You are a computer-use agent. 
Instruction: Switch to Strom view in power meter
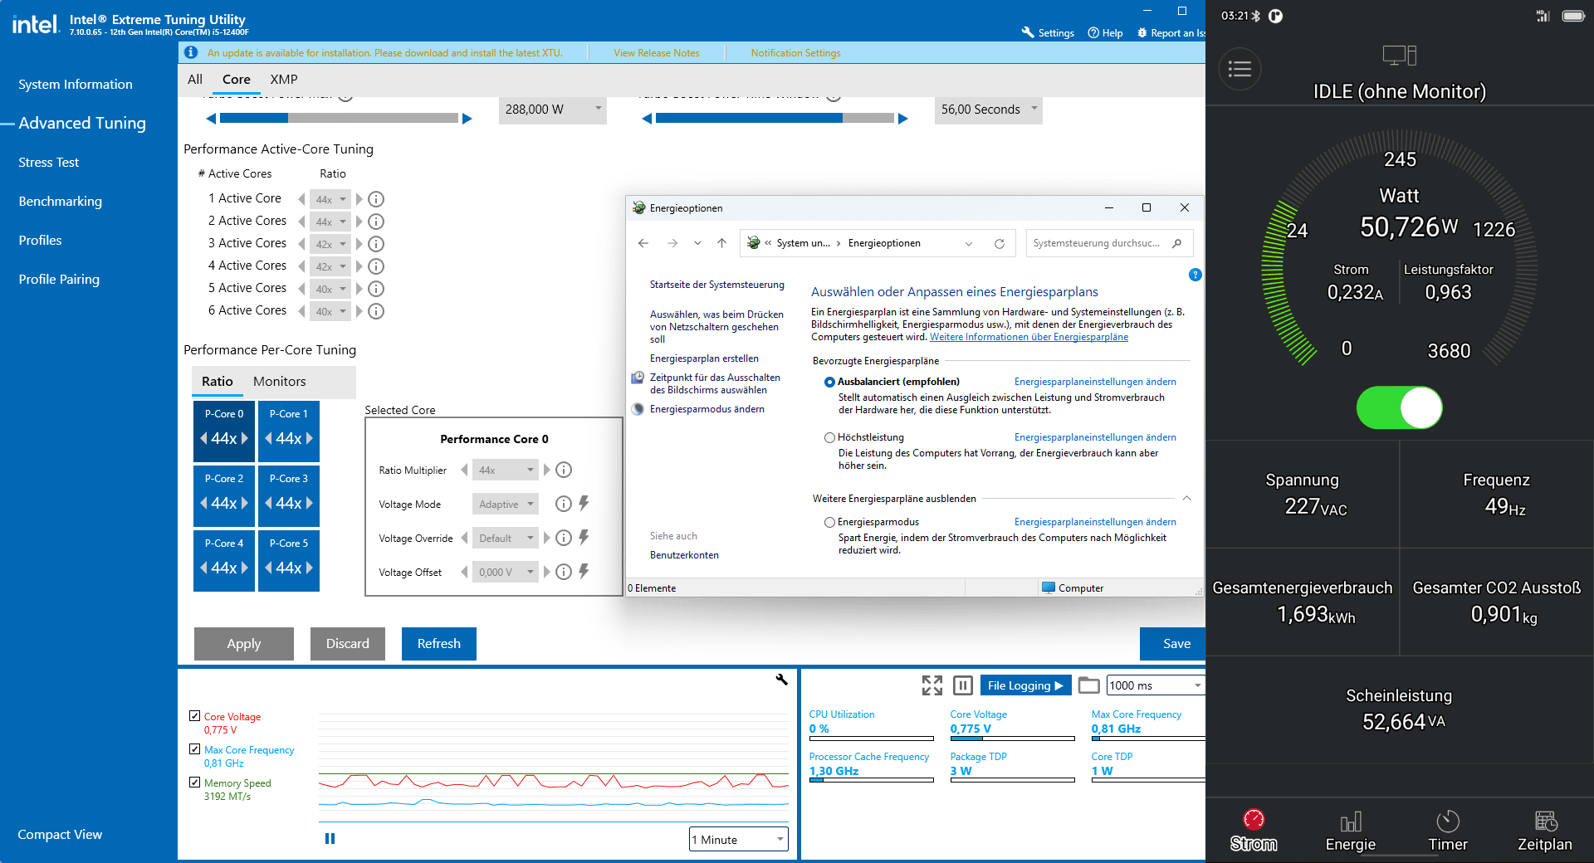(x=1254, y=831)
